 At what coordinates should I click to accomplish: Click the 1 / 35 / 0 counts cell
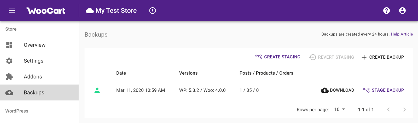249,90
